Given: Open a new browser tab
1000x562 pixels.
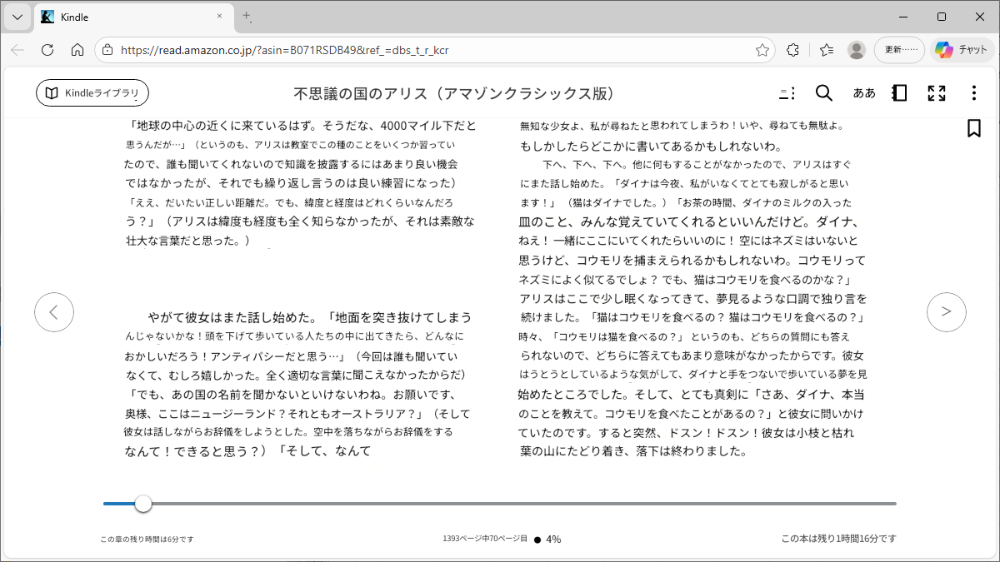Looking at the screenshot, I should (x=247, y=17).
